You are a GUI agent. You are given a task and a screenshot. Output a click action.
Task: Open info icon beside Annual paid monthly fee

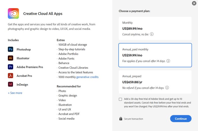pos(168,61)
